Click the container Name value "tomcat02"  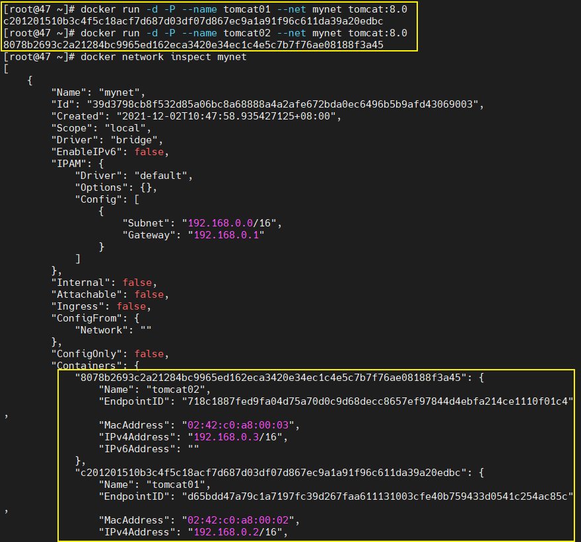[x=174, y=389]
